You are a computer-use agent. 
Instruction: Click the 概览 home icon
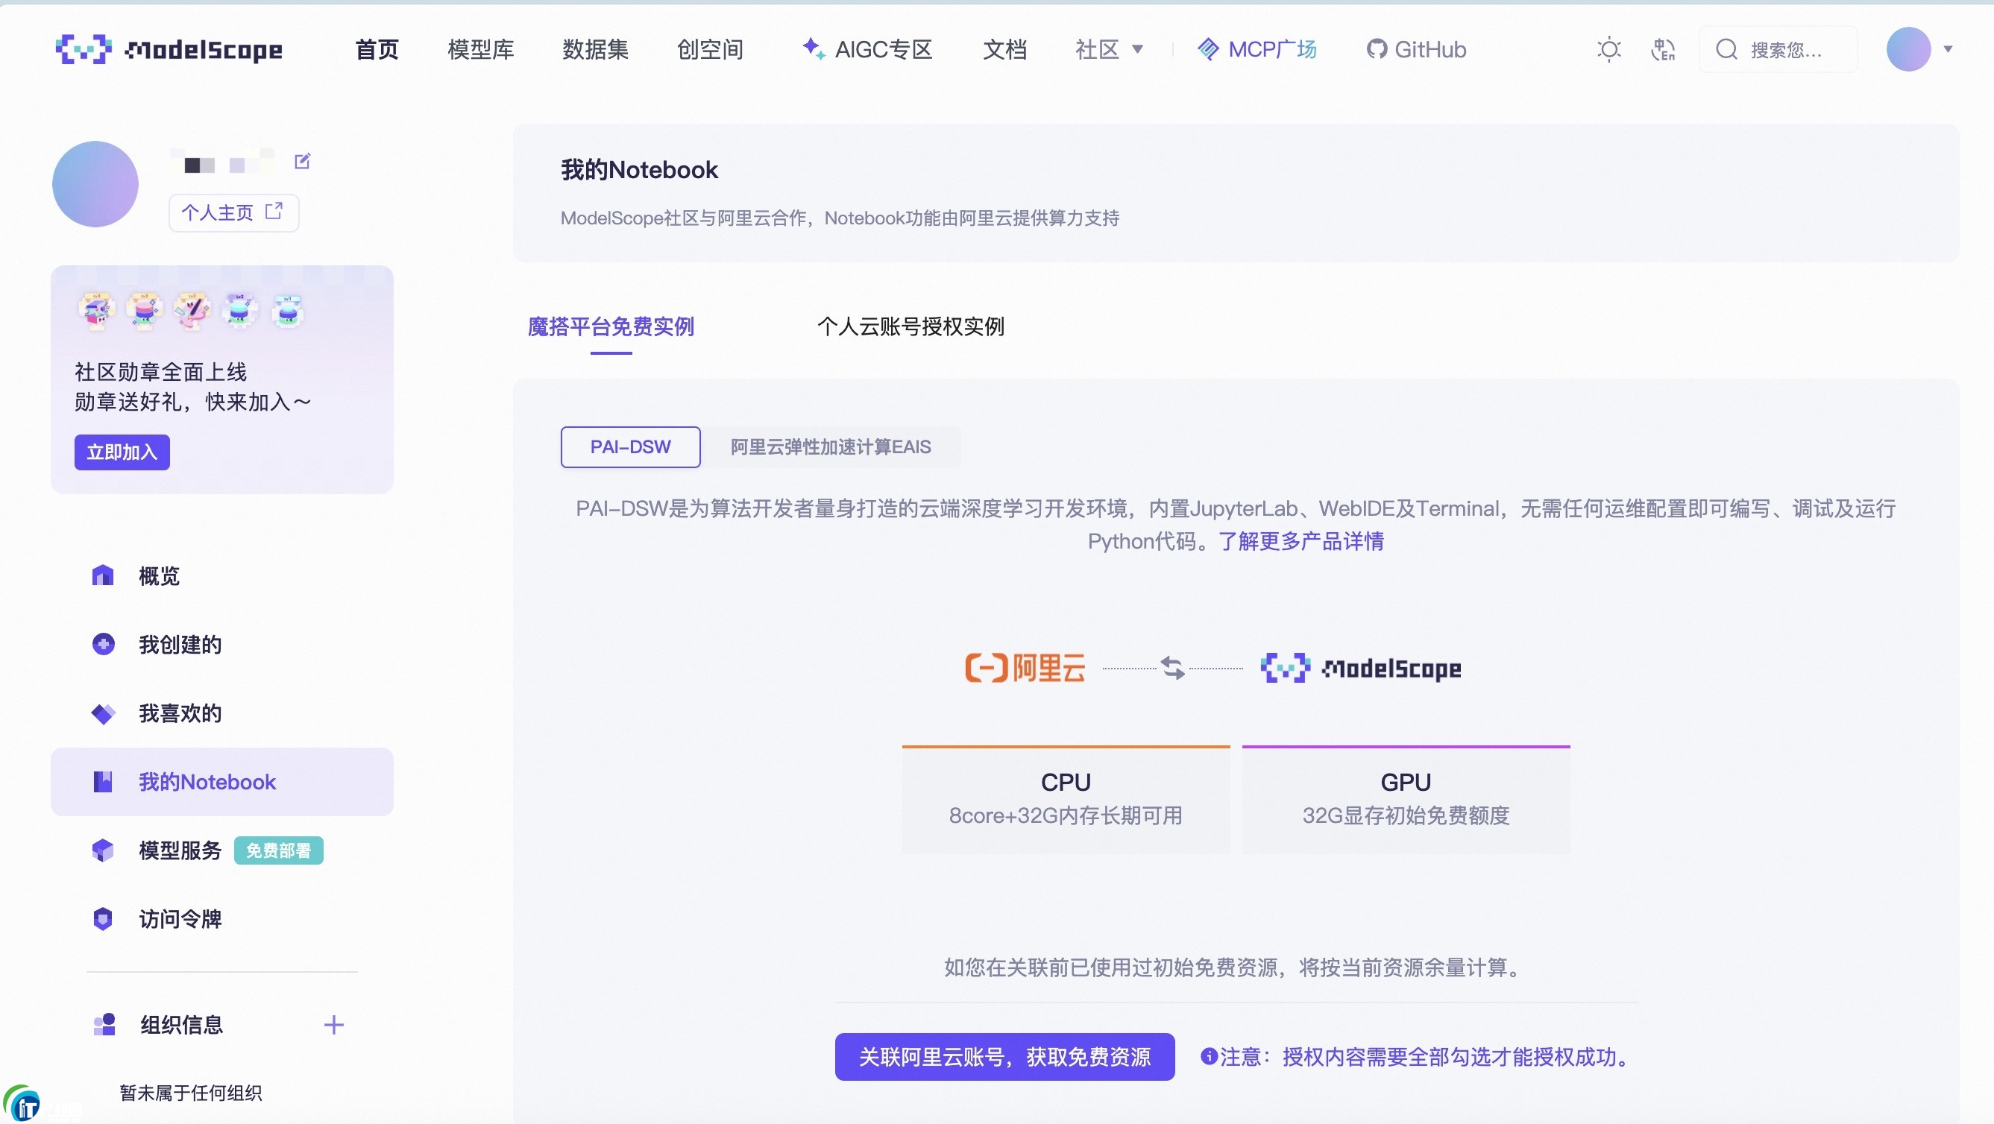(102, 575)
